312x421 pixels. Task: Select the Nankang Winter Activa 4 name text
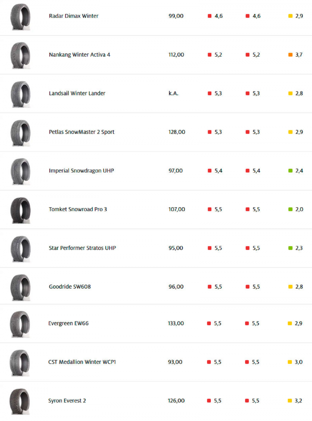point(79,55)
